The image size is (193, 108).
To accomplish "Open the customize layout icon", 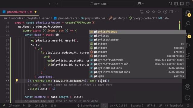I will [x=170, y=4].
